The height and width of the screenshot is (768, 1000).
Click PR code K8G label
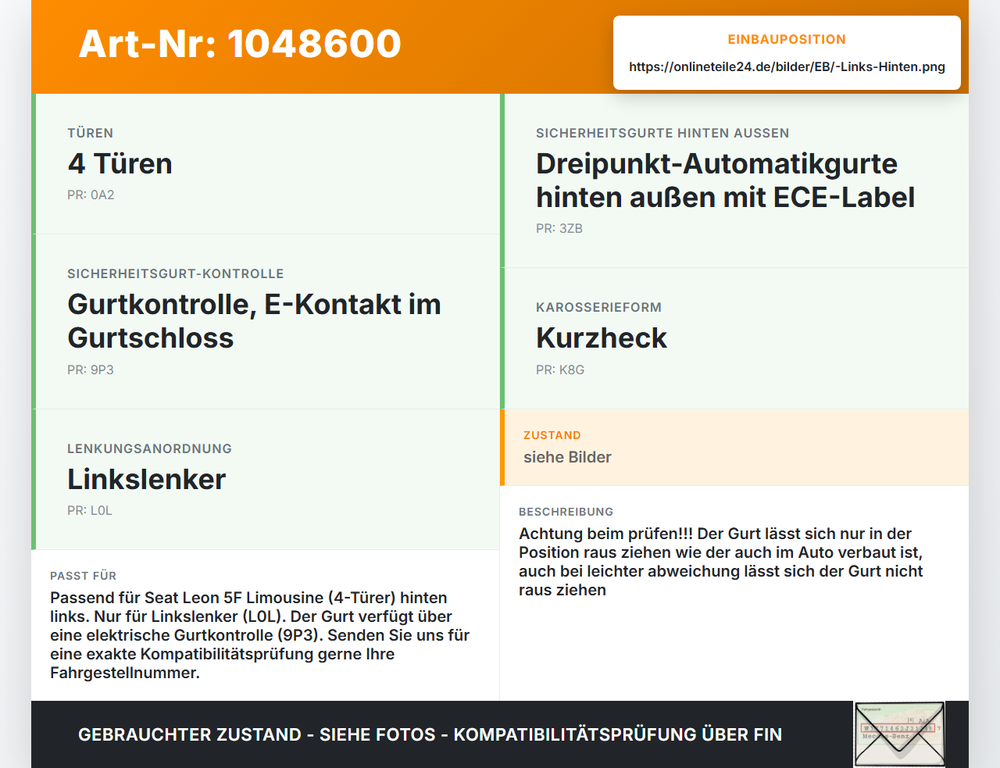pyautogui.click(x=560, y=370)
